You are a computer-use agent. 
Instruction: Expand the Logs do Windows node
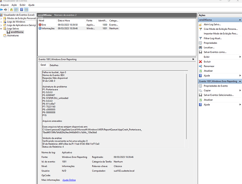(x=1, y=22)
